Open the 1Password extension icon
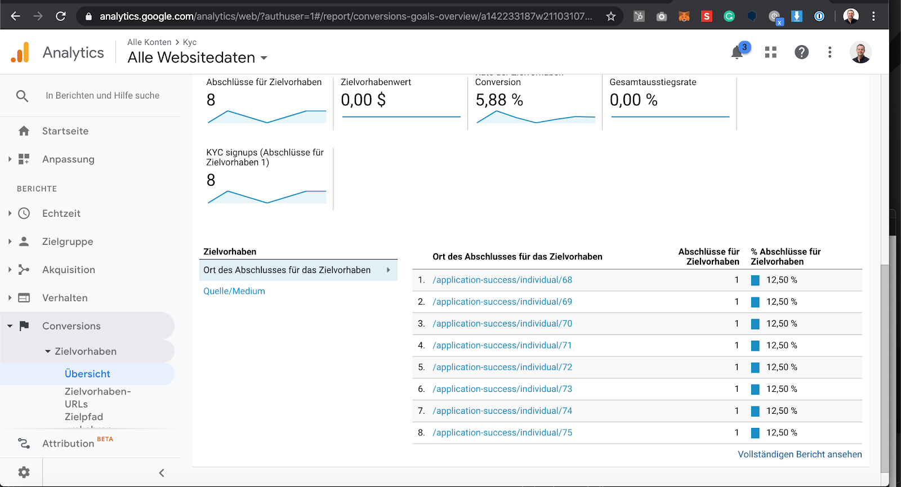901x487 pixels. point(819,16)
